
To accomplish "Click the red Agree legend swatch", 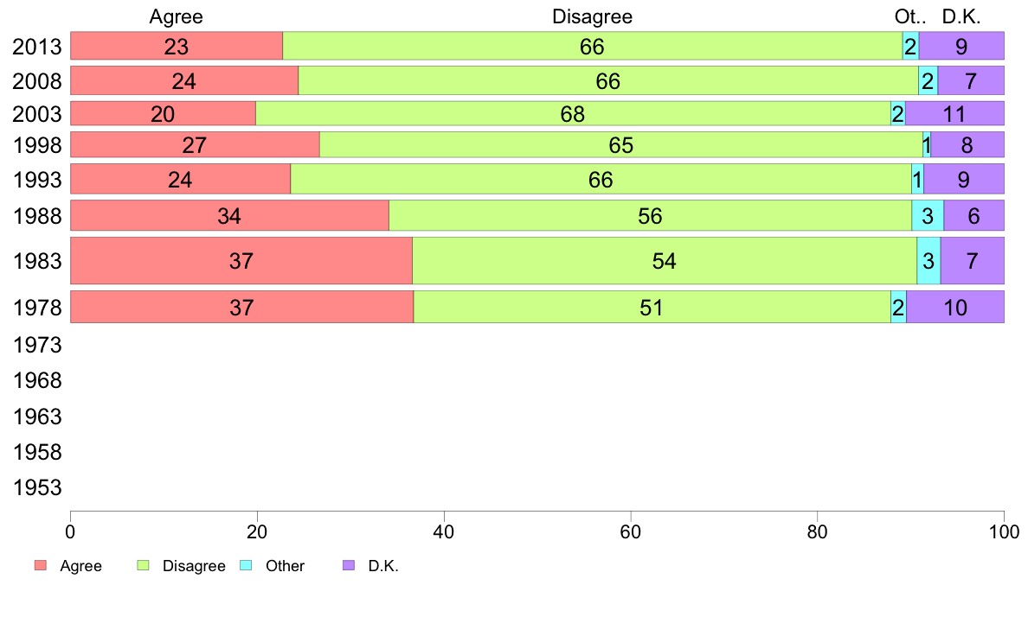I will pos(40,566).
